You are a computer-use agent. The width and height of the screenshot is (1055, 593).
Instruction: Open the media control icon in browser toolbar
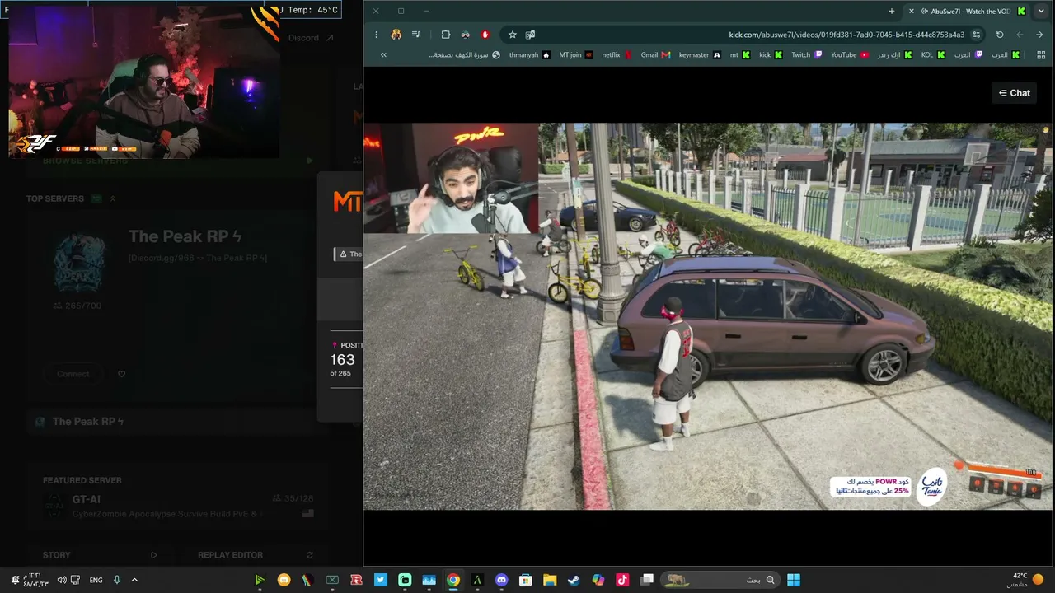(x=416, y=35)
